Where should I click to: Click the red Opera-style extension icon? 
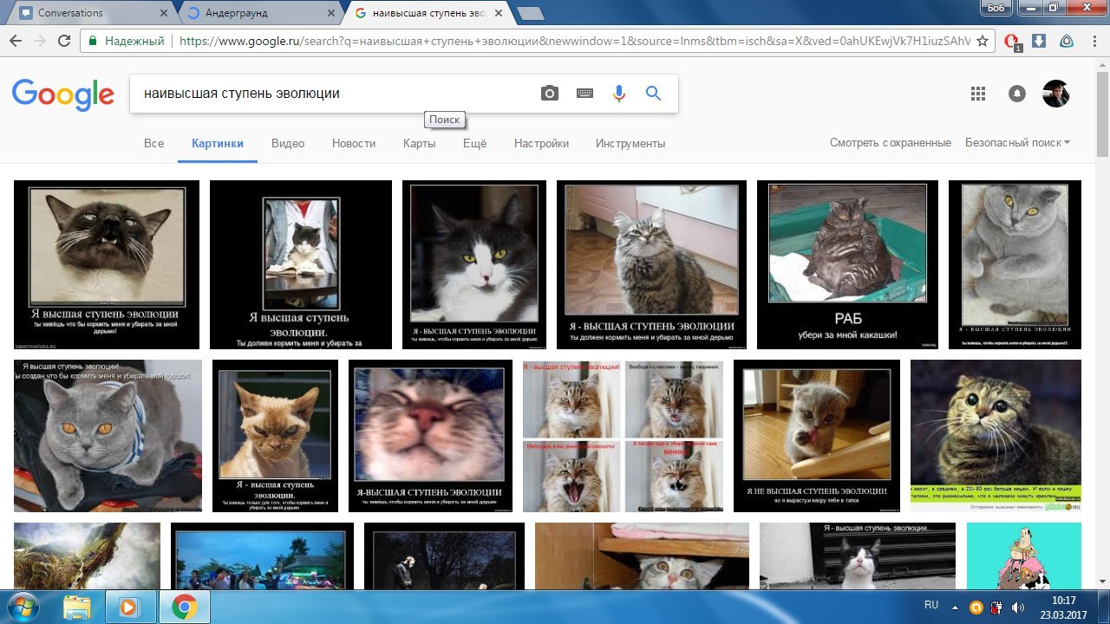pyautogui.click(x=1011, y=42)
